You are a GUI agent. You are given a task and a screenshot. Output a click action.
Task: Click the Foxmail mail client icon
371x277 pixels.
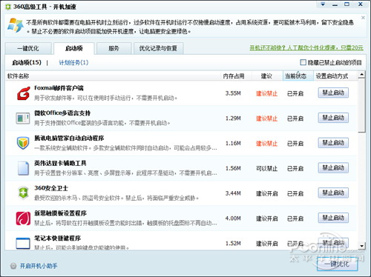[x=23, y=93]
